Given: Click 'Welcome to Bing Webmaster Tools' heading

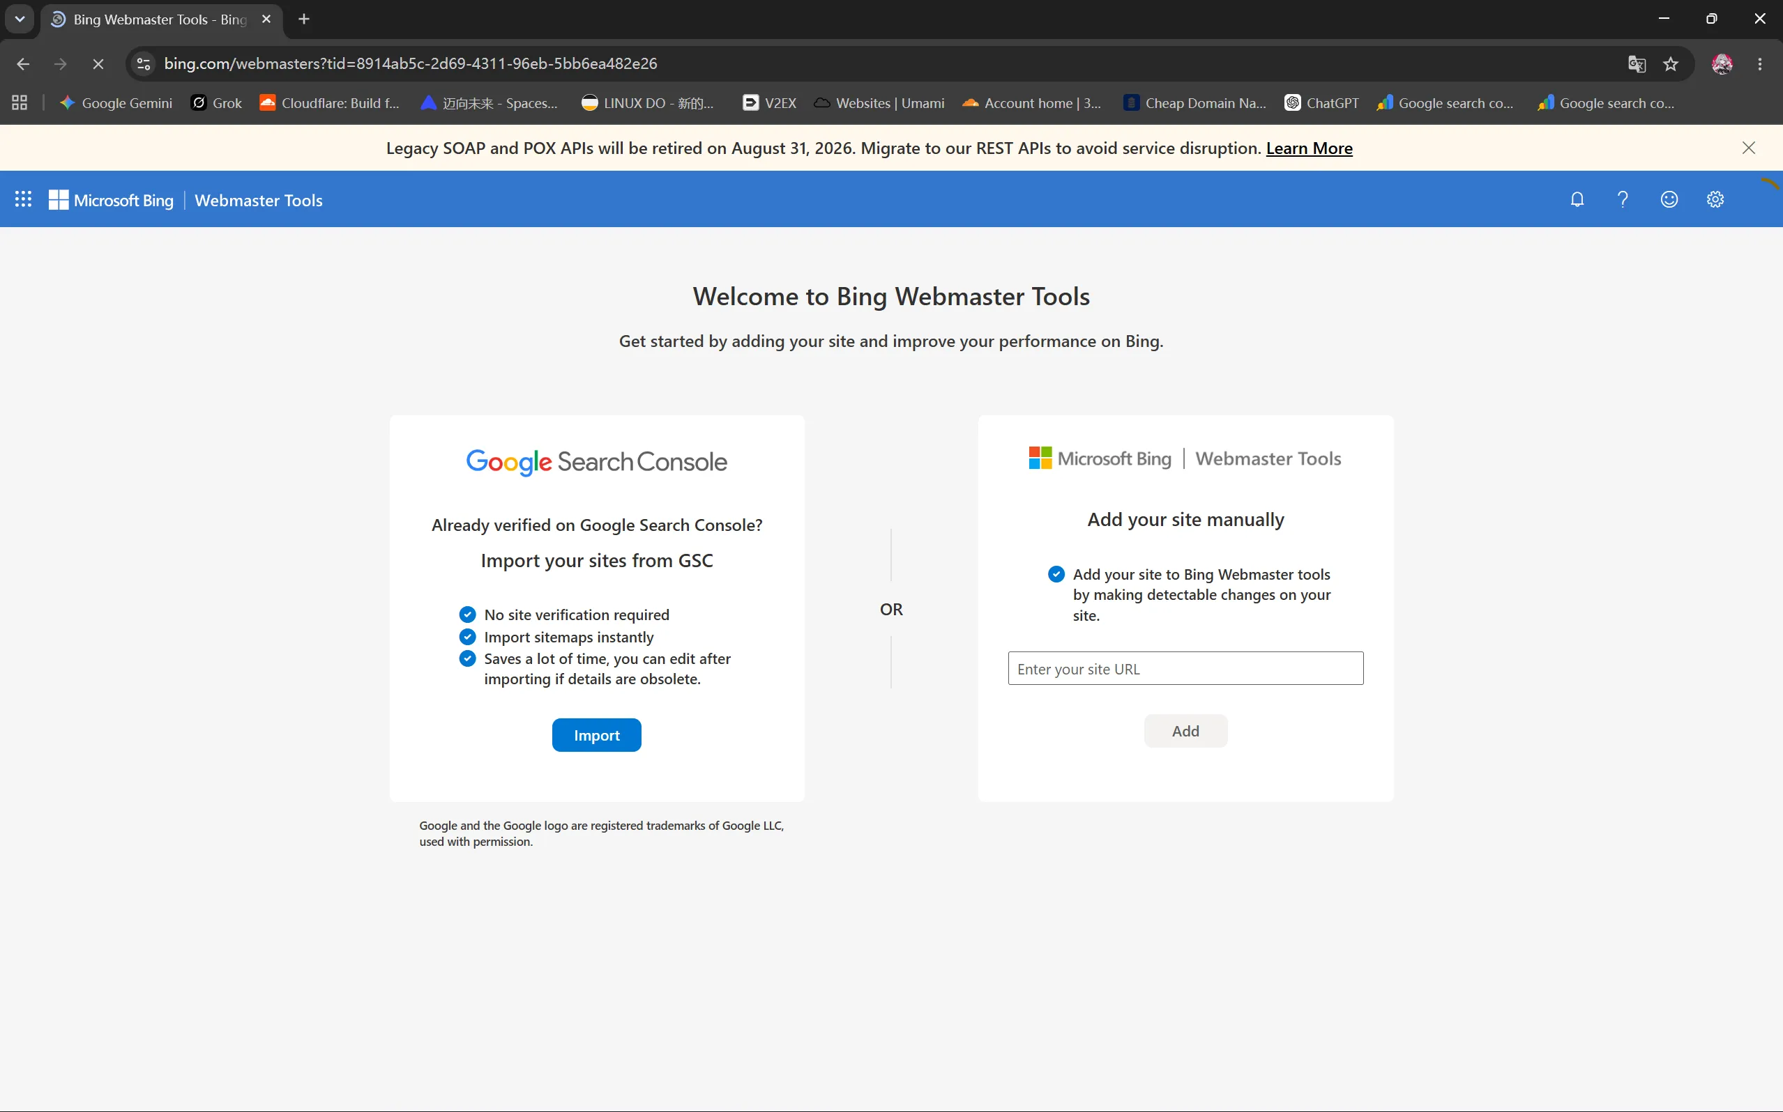Looking at the screenshot, I should point(891,296).
